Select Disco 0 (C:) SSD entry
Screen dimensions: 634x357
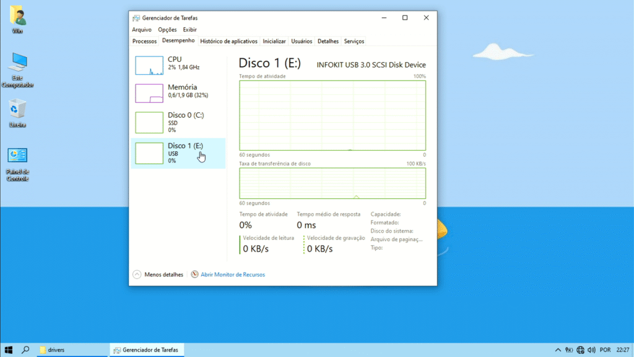[179, 122]
